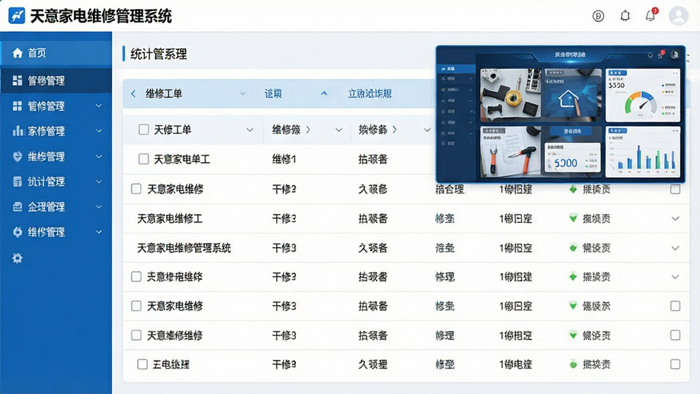This screenshot has height=394, width=700.
Task: Go to 首页 via the home icon
Action: pos(17,53)
